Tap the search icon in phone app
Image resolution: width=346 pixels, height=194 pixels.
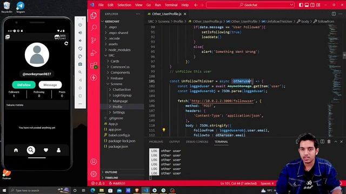(x=31, y=150)
